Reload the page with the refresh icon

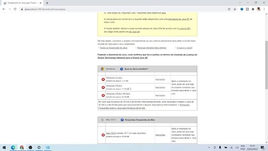pyautogui.click(x=15, y=9)
